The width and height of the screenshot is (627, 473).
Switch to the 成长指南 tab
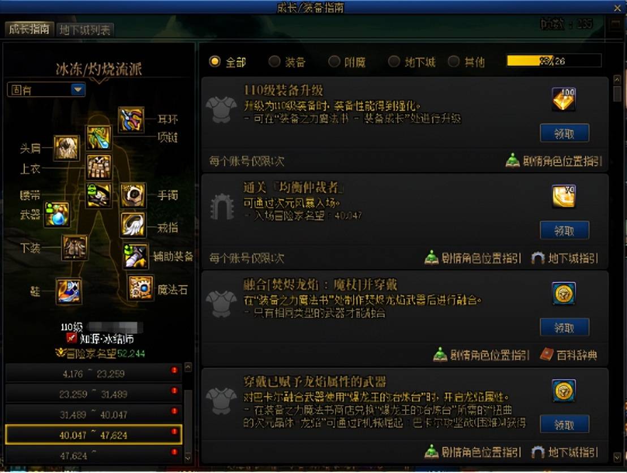point(29,29)
